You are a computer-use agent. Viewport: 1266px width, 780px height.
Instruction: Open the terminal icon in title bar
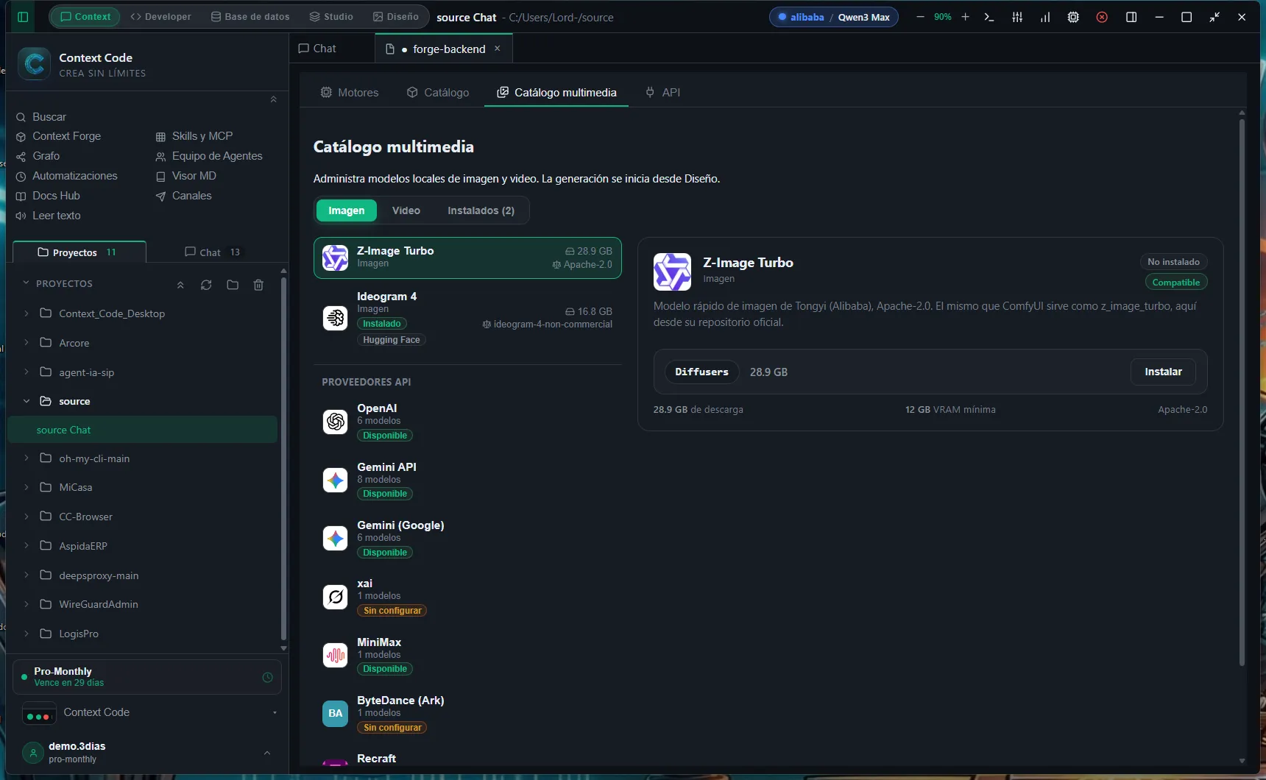point(989,17)
